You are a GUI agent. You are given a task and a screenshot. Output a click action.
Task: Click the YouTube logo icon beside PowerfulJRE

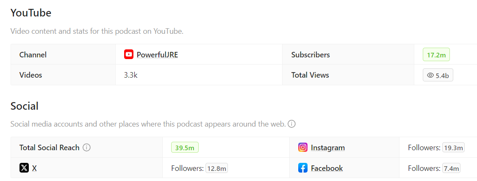[x=129, y=54]
